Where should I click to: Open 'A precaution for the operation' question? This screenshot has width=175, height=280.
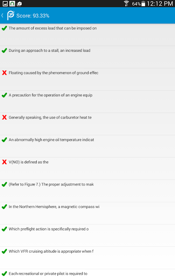87,101
